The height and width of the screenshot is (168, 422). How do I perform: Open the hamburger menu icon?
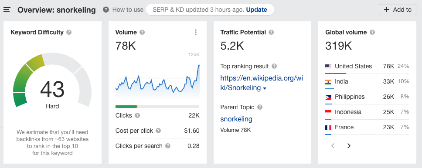tap(7, 10)
